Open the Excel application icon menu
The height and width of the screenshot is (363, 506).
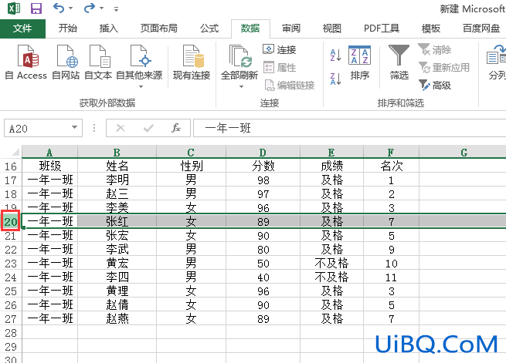14,8
